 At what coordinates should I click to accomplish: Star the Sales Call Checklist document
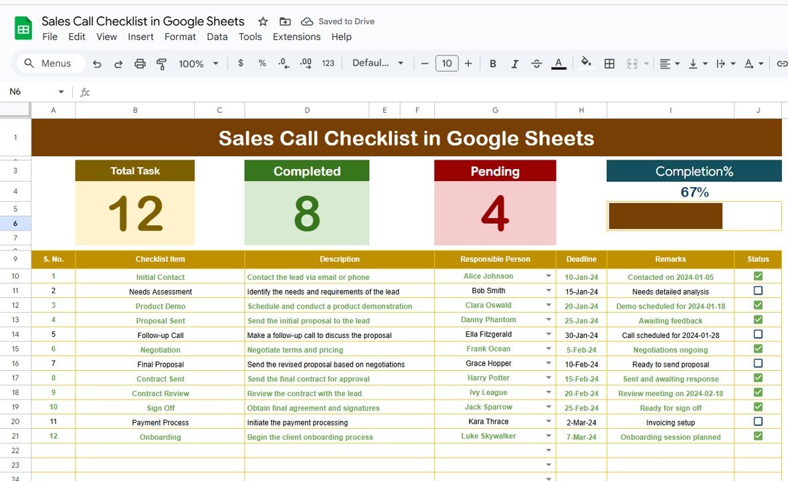pyautogui.click(x=263, y=21)
